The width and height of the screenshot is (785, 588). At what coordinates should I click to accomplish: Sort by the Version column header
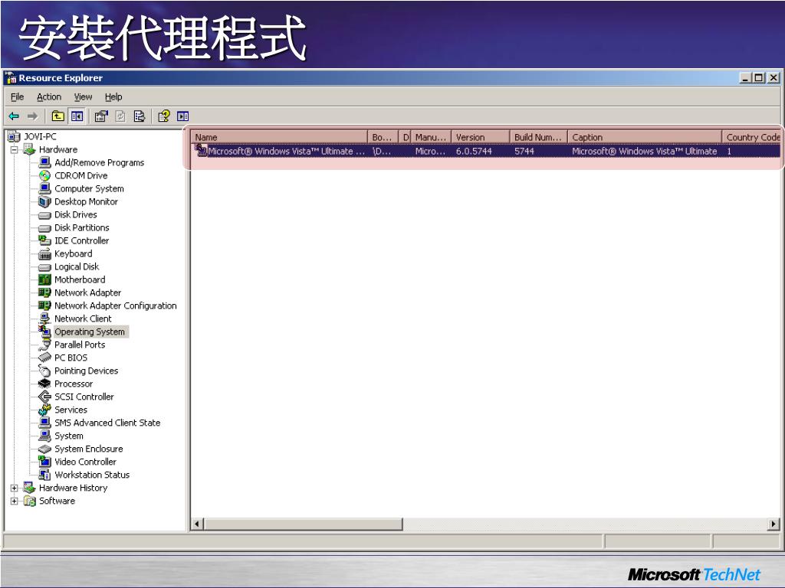481,137
